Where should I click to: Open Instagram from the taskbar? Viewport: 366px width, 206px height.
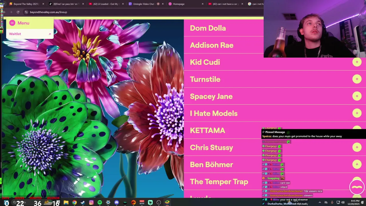[x=91, y=203]
